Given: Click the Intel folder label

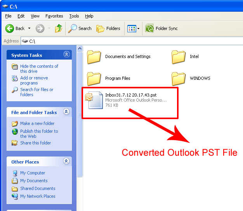Looking at the screenshot, I should click(x=194, y=56).
